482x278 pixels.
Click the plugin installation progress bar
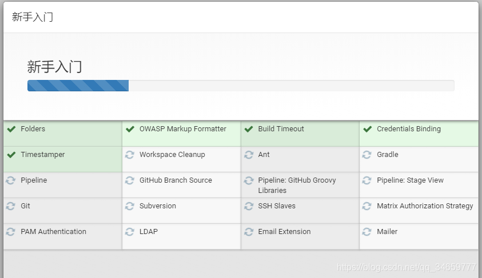(241, 86)
